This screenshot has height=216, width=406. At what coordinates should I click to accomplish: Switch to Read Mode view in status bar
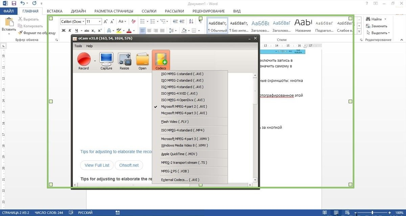tap(325, 213)
